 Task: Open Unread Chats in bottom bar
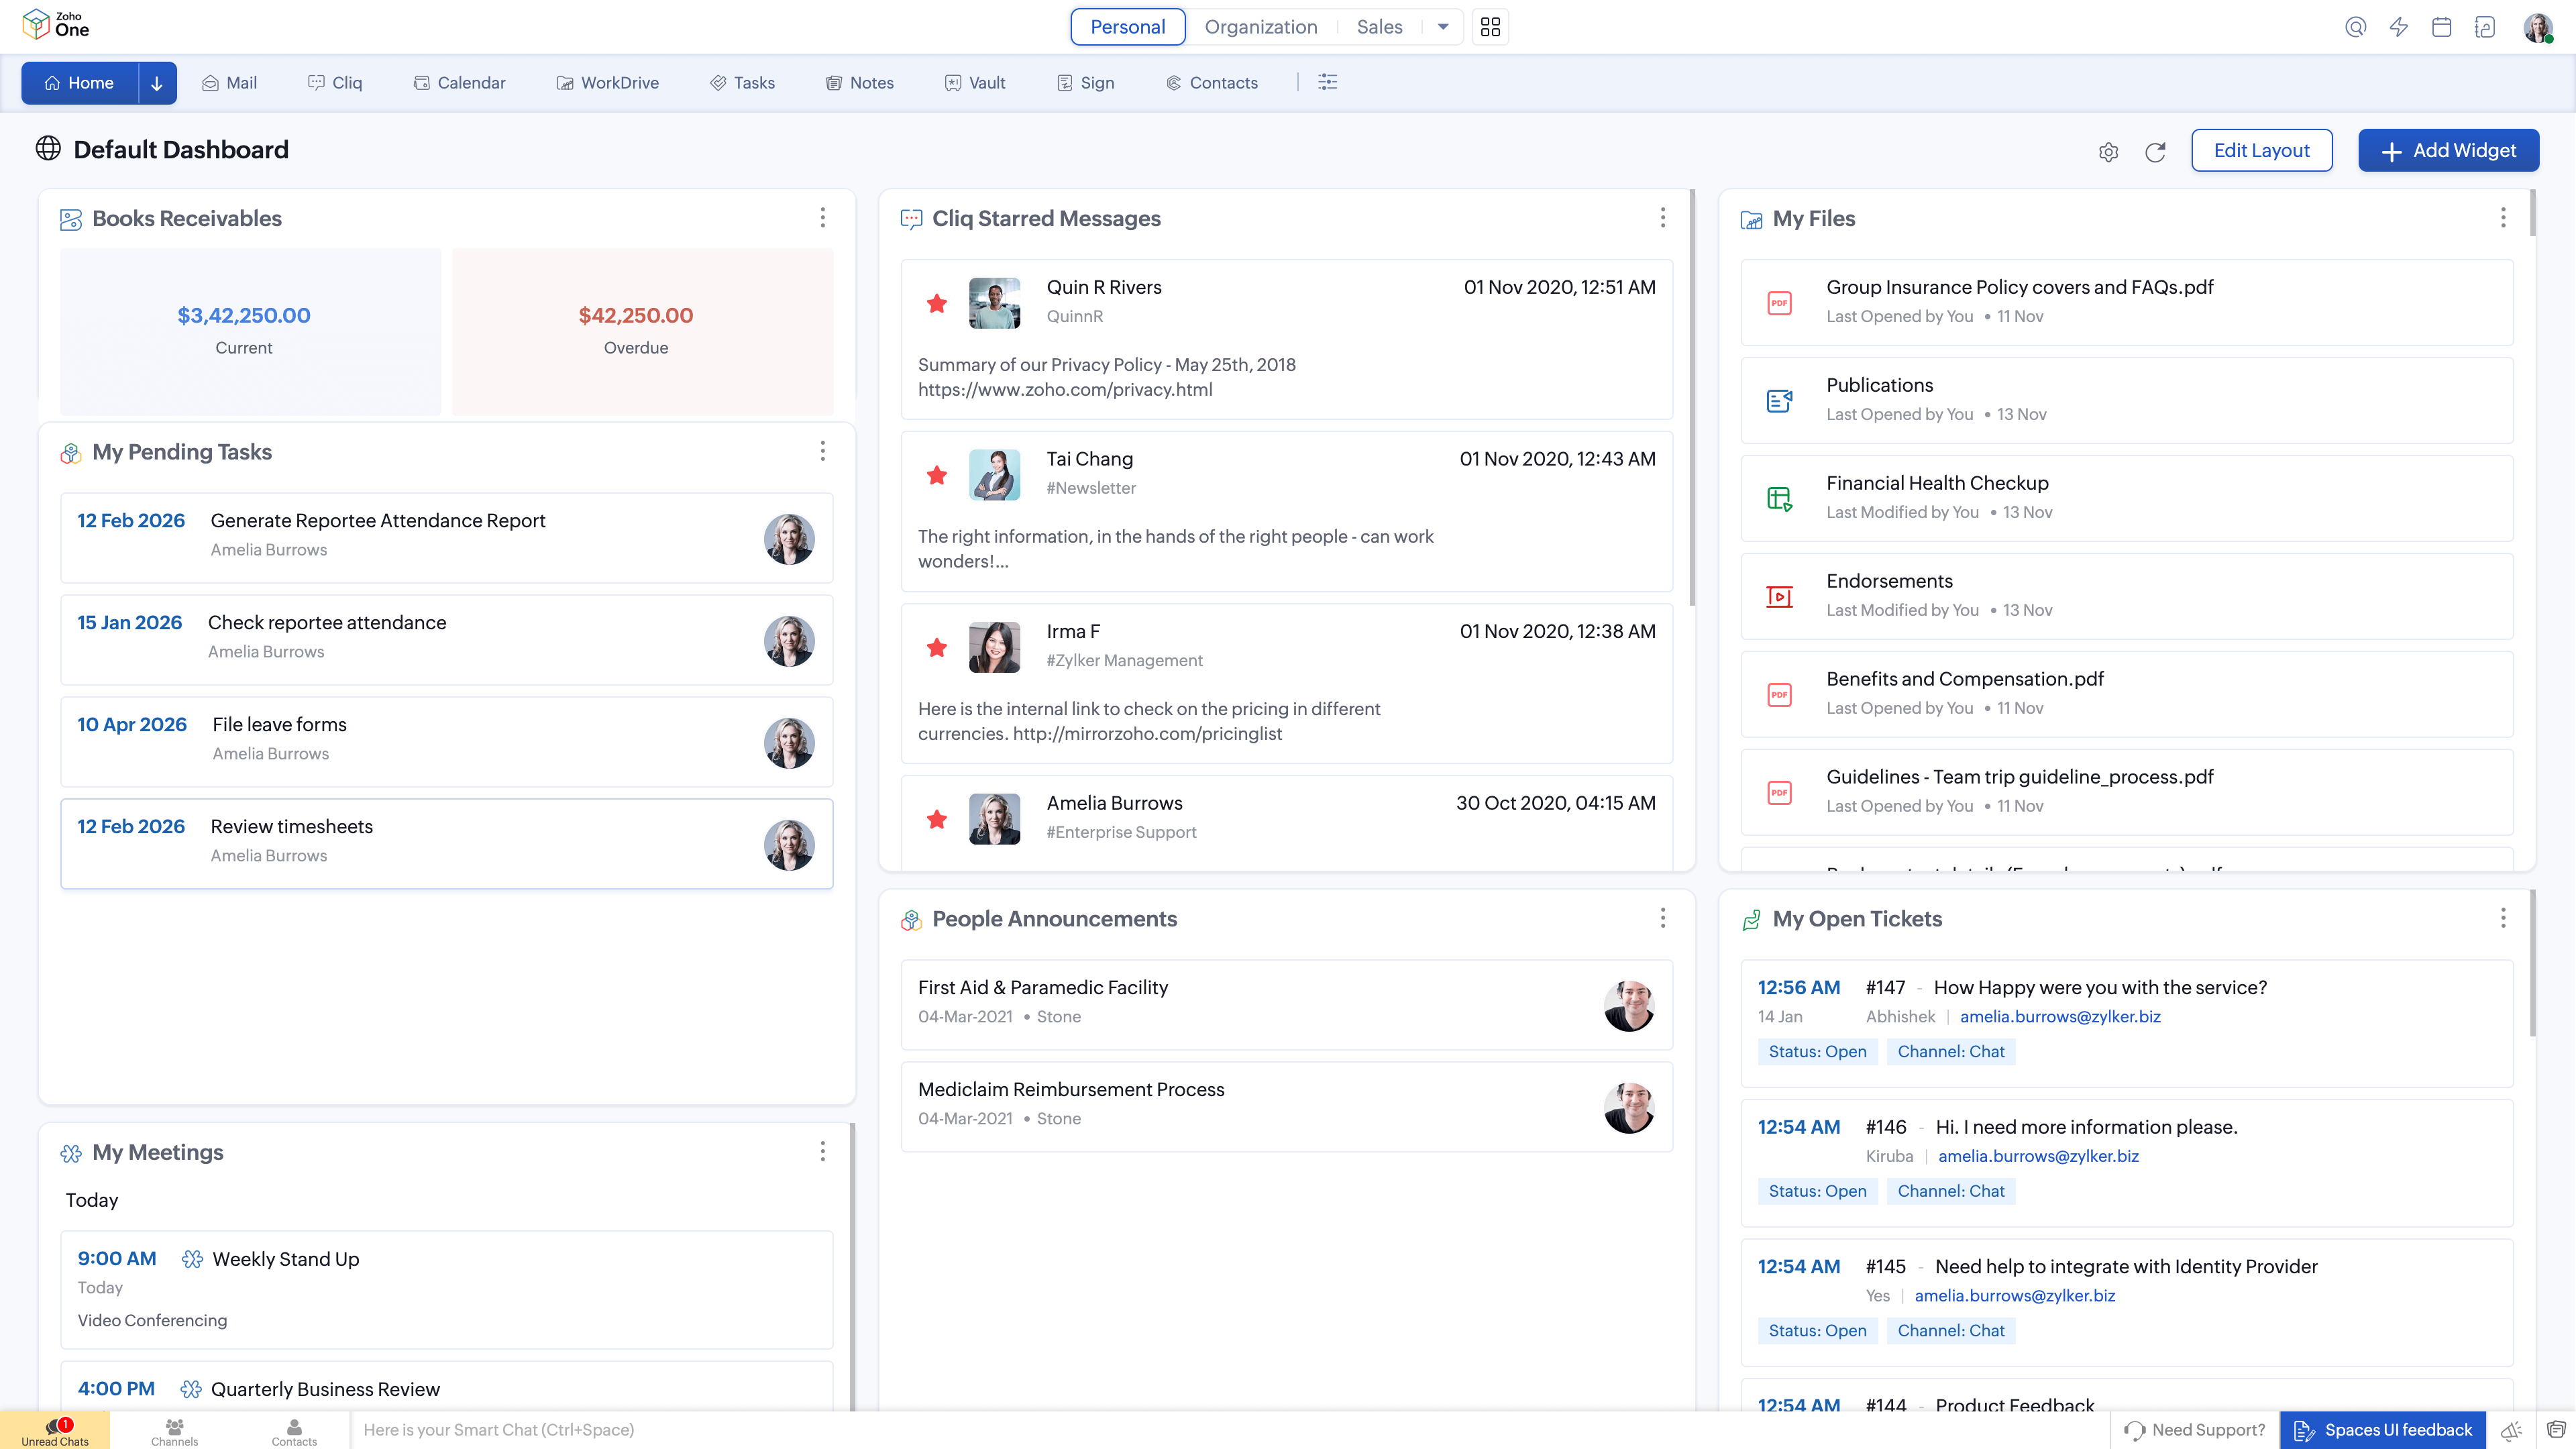[55, 1431]
